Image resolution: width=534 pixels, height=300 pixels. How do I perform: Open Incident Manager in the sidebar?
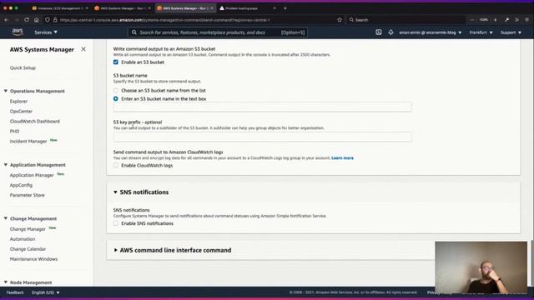pyautogui.click(x=28, y=141)
